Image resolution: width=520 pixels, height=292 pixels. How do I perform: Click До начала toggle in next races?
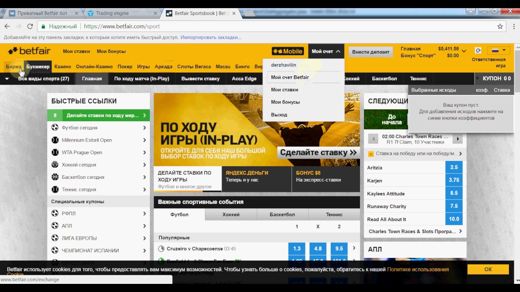click(392, 119)
